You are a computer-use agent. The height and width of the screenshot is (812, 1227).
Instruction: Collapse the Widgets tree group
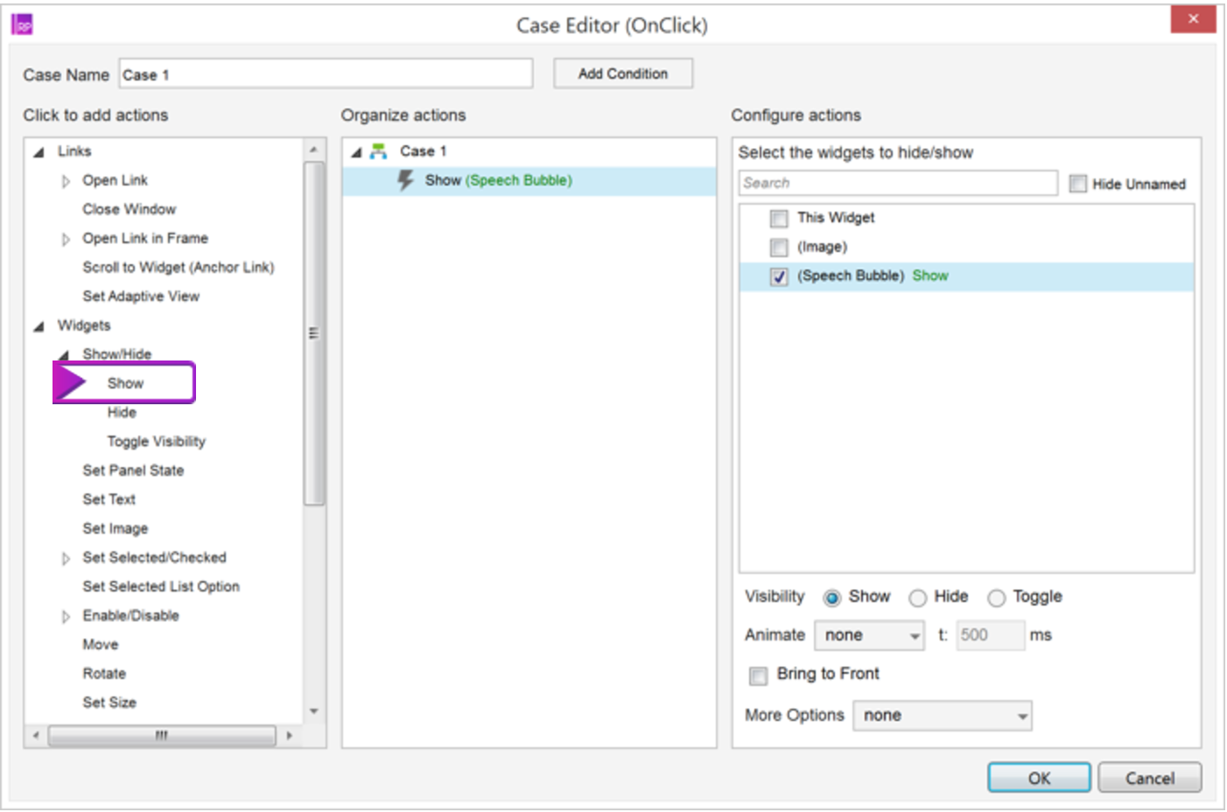pos(39,326)
